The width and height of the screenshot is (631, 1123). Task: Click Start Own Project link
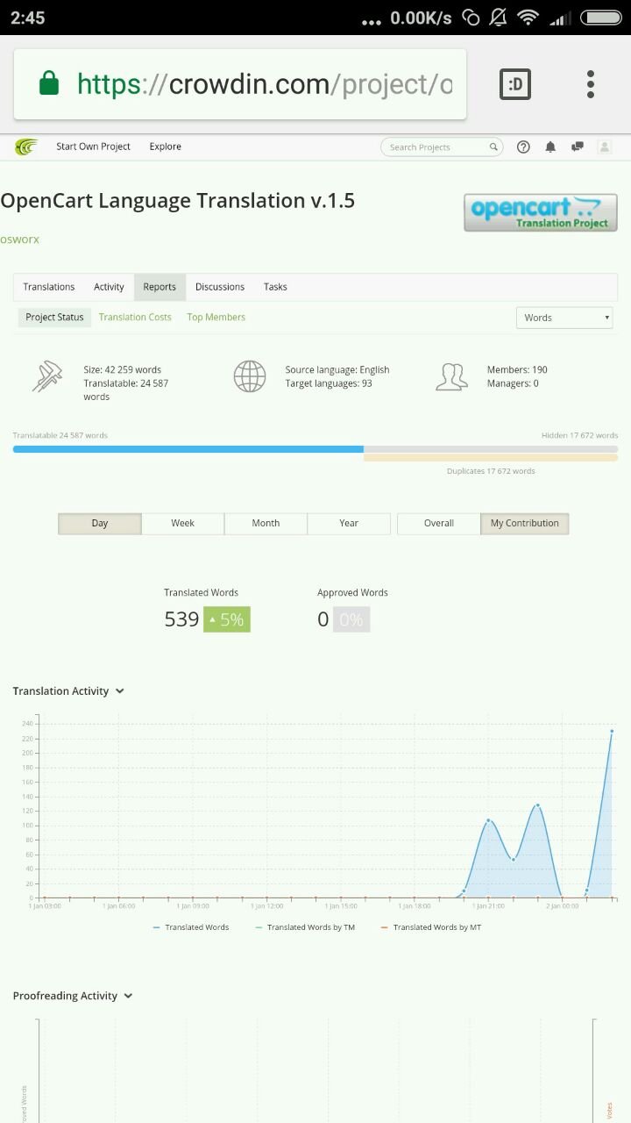click(93, 147)
